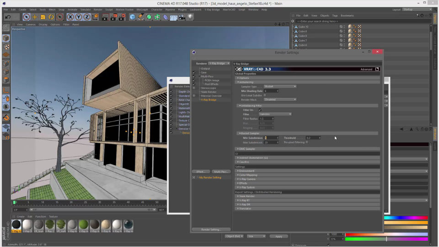Select My Render Setting entry
This screenshot has width=439, height=247.
pyautogui.click(x=210, y=177)
